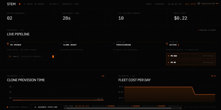Screen dimensions: 221x110
Task: Click the Clone Provision Time heading
Action: click(x=26, y=80)
